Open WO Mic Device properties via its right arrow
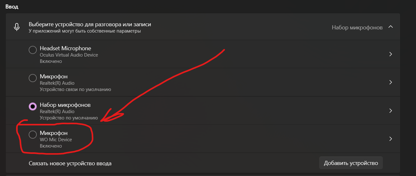Viewport: 416px width, 176px height. point(390,139)
